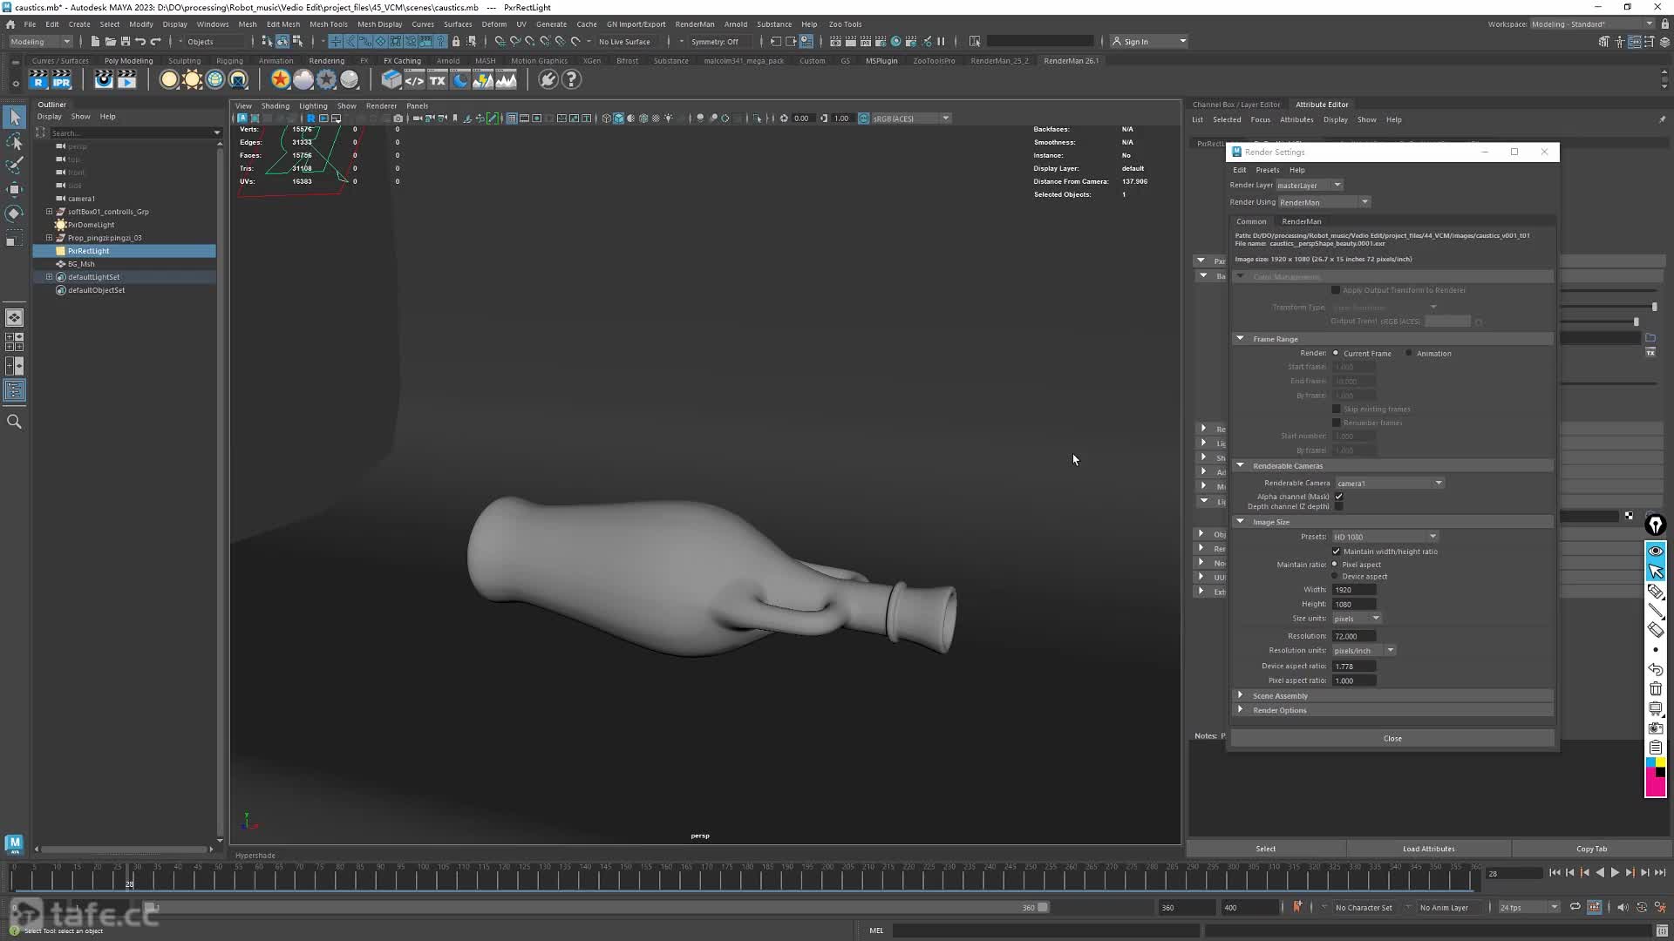Open the Mesh Tools menu
The height and width of the screenshot is (941, 1674).
328,24
